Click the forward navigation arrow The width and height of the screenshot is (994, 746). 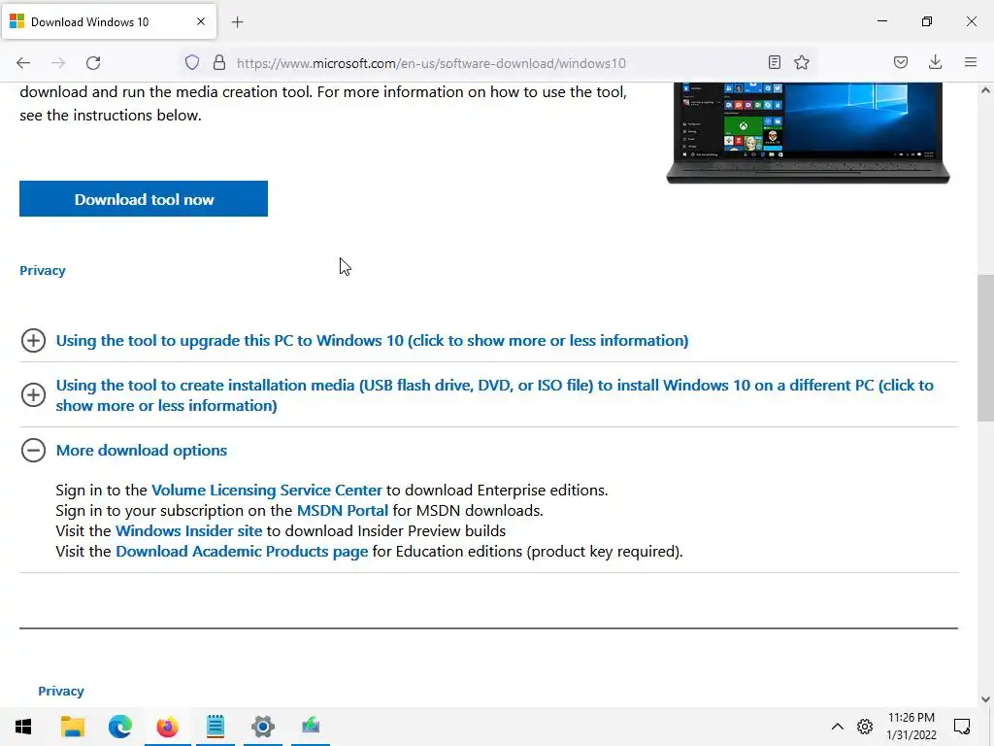[58, 63]
